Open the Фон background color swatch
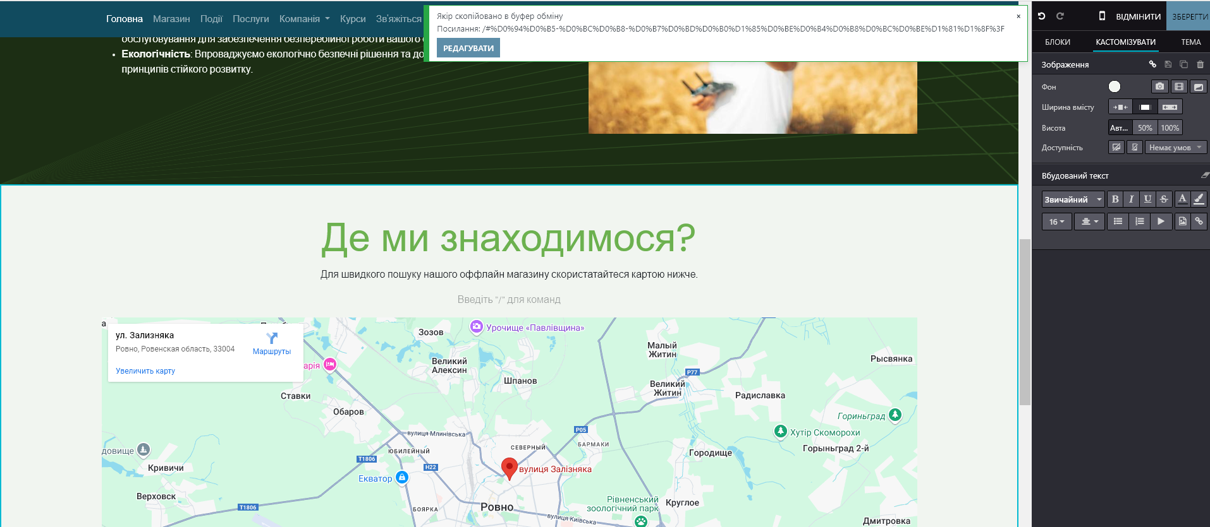The width and height of the screenshot is (1210, 527). click(x=1115, y=86)
